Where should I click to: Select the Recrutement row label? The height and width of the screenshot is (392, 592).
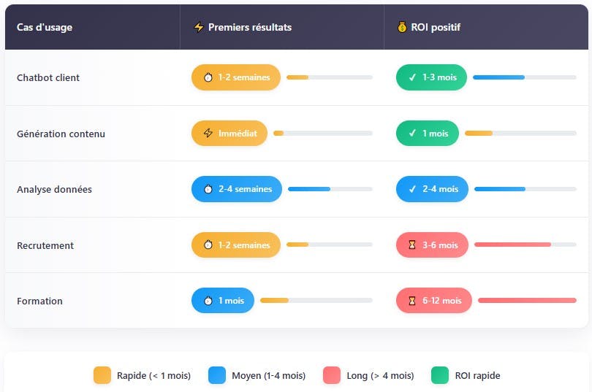45,245
